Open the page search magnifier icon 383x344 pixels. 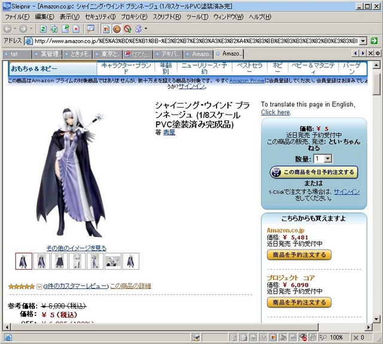click(91, 29)
